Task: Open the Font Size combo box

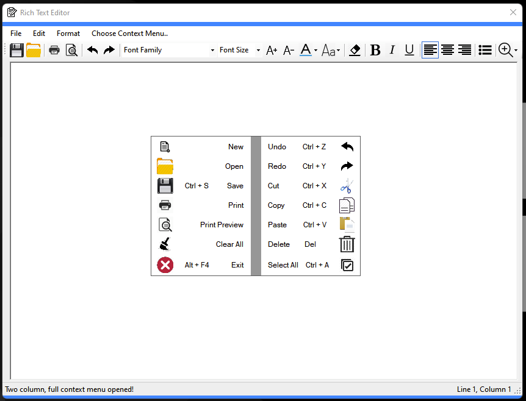Action: 240,50
